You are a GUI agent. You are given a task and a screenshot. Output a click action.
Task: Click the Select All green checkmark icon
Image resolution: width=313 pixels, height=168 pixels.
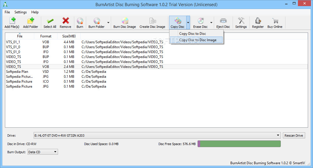click(50, 21)
